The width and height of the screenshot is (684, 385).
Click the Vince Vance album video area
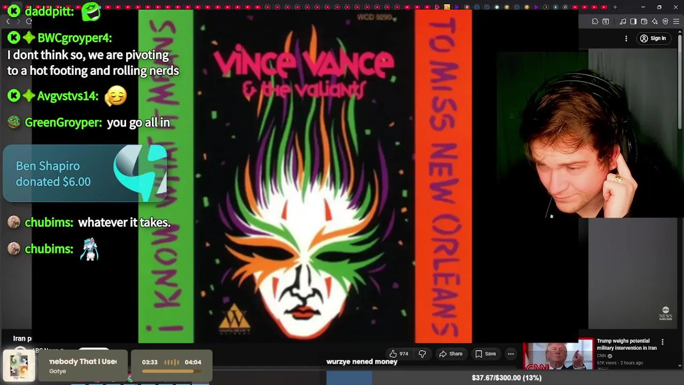[x=305, y=176]
